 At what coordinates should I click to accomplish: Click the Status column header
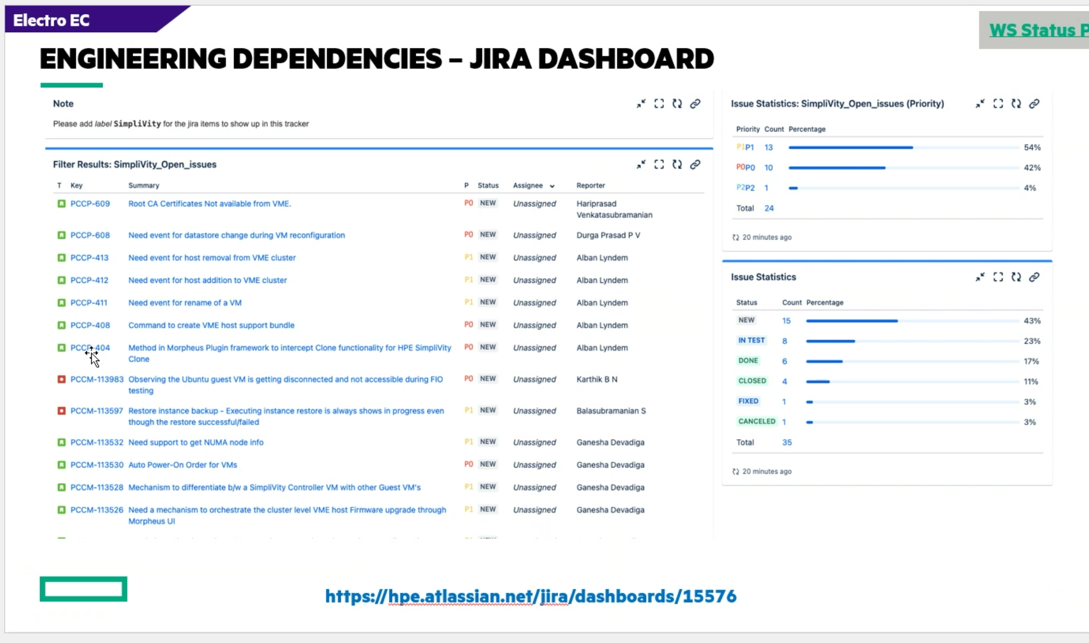[x=488, y=186]
